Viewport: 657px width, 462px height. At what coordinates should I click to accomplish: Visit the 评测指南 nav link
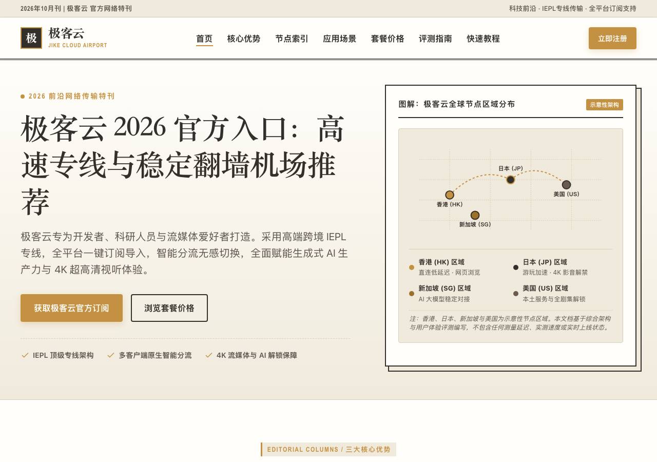pyautogui.click(x=435, y=38)
